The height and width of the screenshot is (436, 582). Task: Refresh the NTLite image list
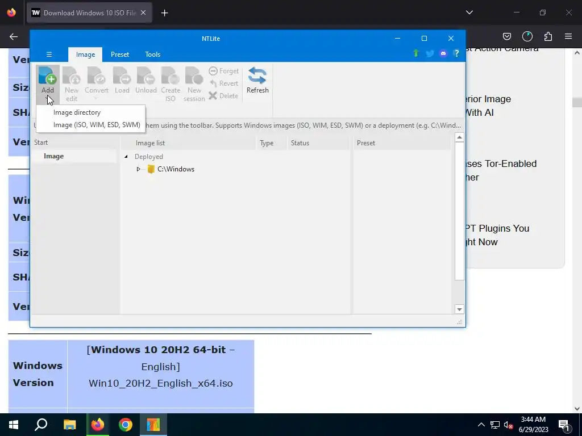[257, 79]
